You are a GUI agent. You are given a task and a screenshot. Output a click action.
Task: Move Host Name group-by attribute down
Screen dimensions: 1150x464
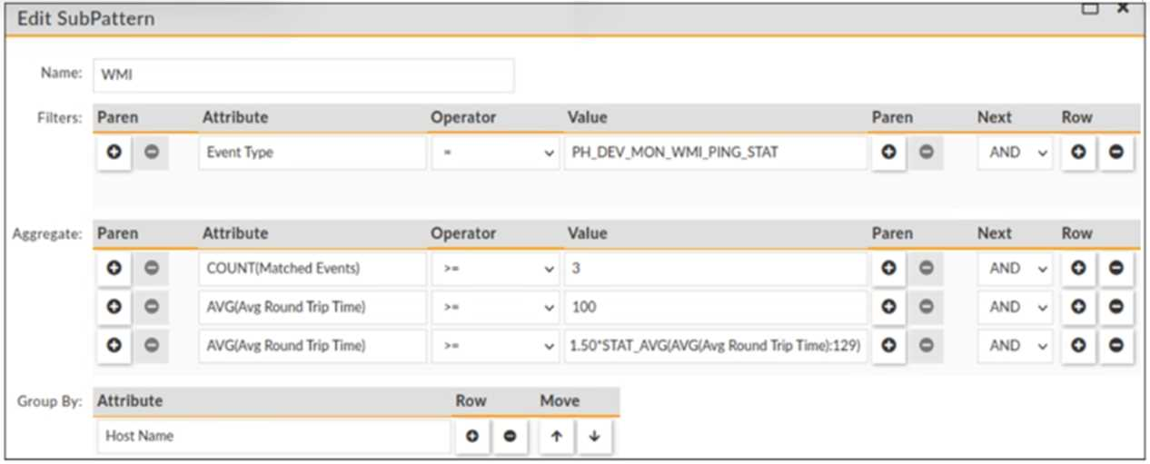click(594, 437)
